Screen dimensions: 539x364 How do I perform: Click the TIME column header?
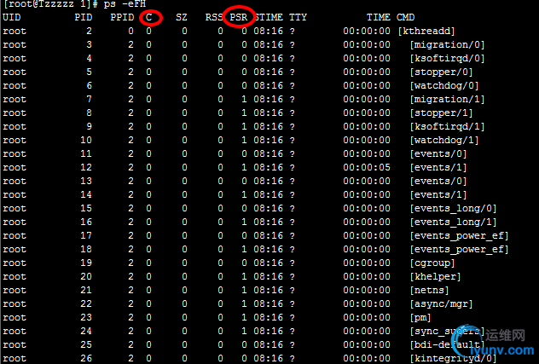[x=378, y=17]
